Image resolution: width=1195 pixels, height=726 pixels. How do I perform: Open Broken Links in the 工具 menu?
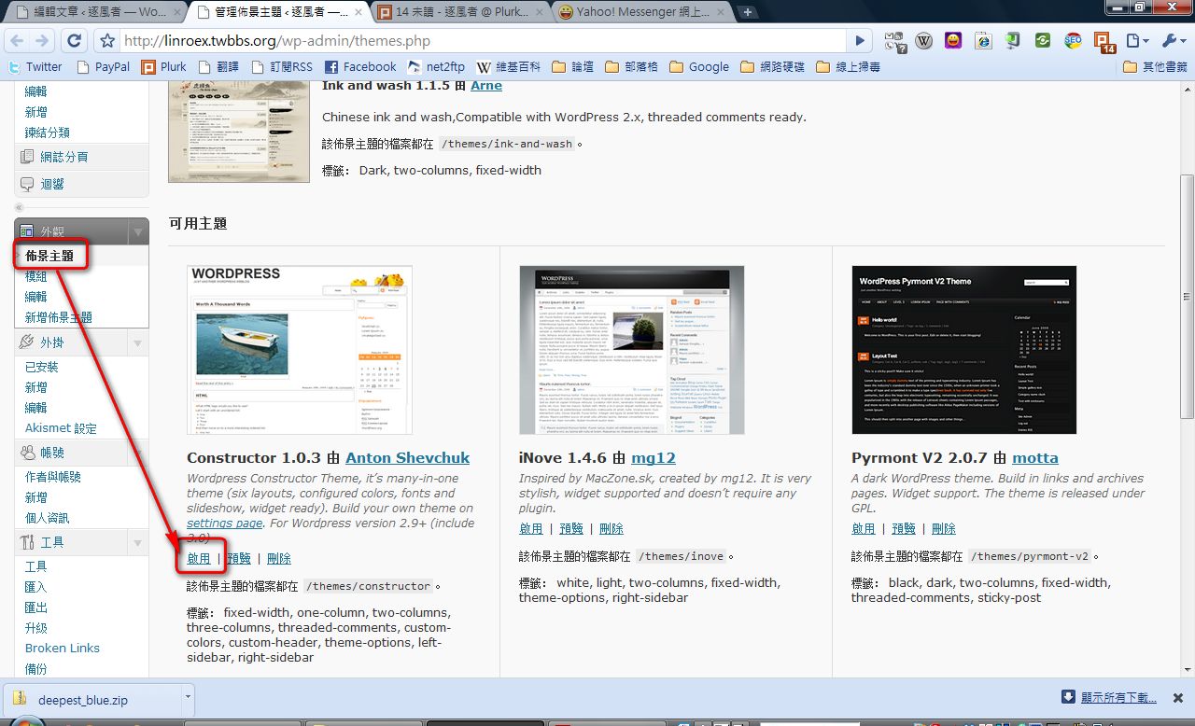63,648
